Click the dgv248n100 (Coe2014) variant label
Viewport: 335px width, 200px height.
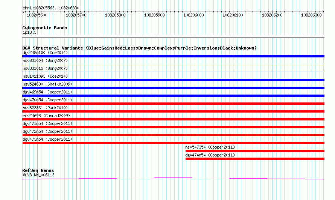click(x=45, y=53)
